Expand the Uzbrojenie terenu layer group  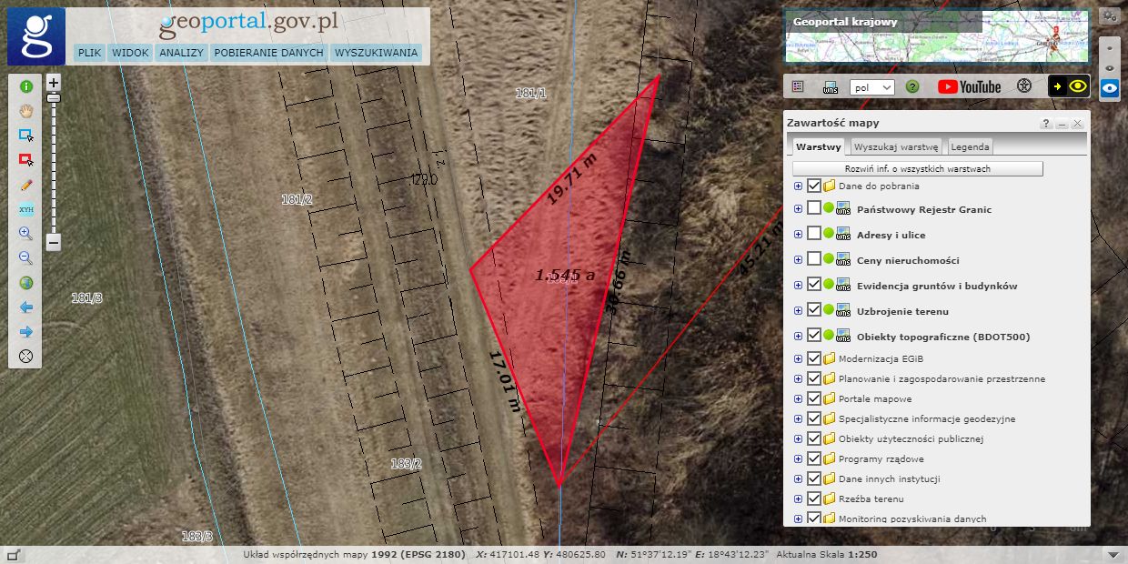pyautogui.click(x=798, y=311)
